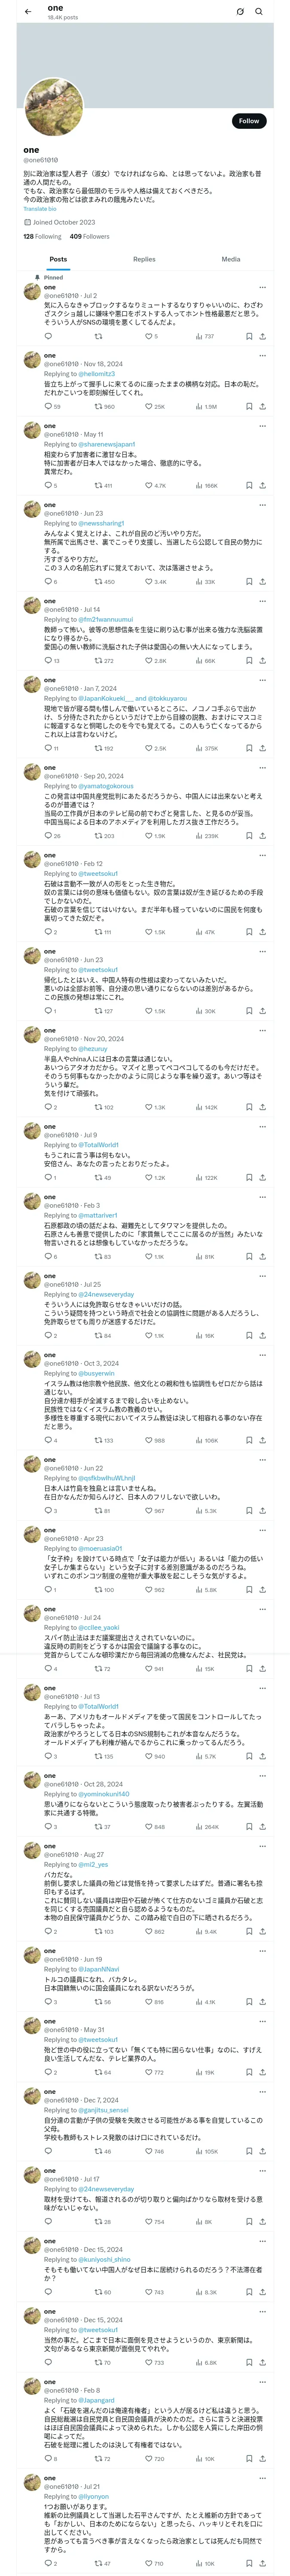Viewport: 290px width, 2576px height.
Task: Open more options on the pinned post
Action: point(262,287)
